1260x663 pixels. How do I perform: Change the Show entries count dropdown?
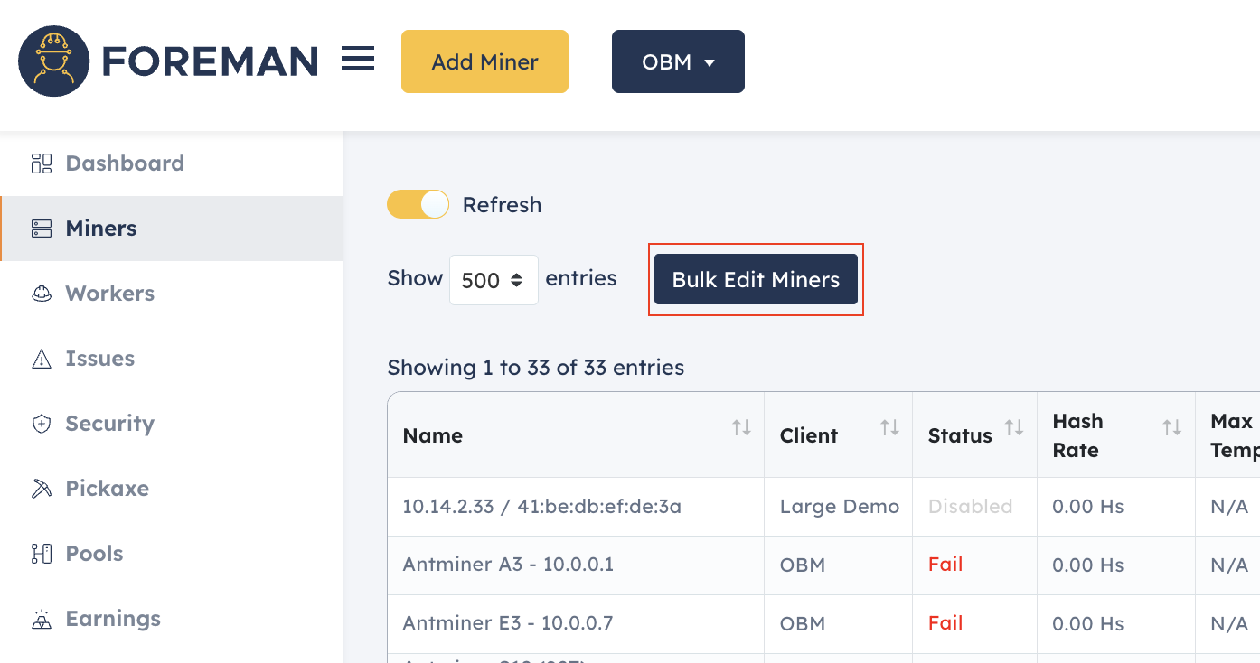pos(494,280)
